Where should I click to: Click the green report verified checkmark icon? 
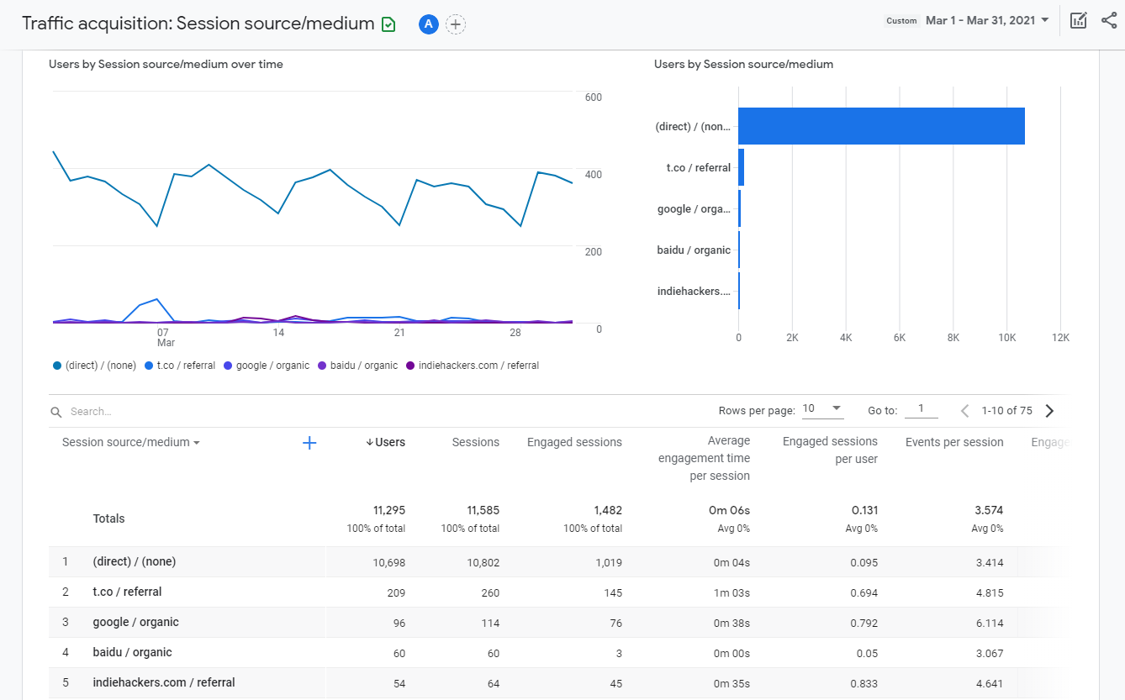388,24
